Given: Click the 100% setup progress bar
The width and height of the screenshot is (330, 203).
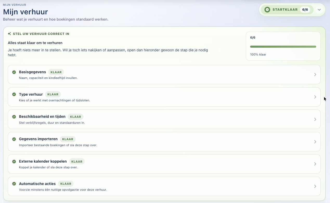Looking at the screenshot, I should point(283,47).
